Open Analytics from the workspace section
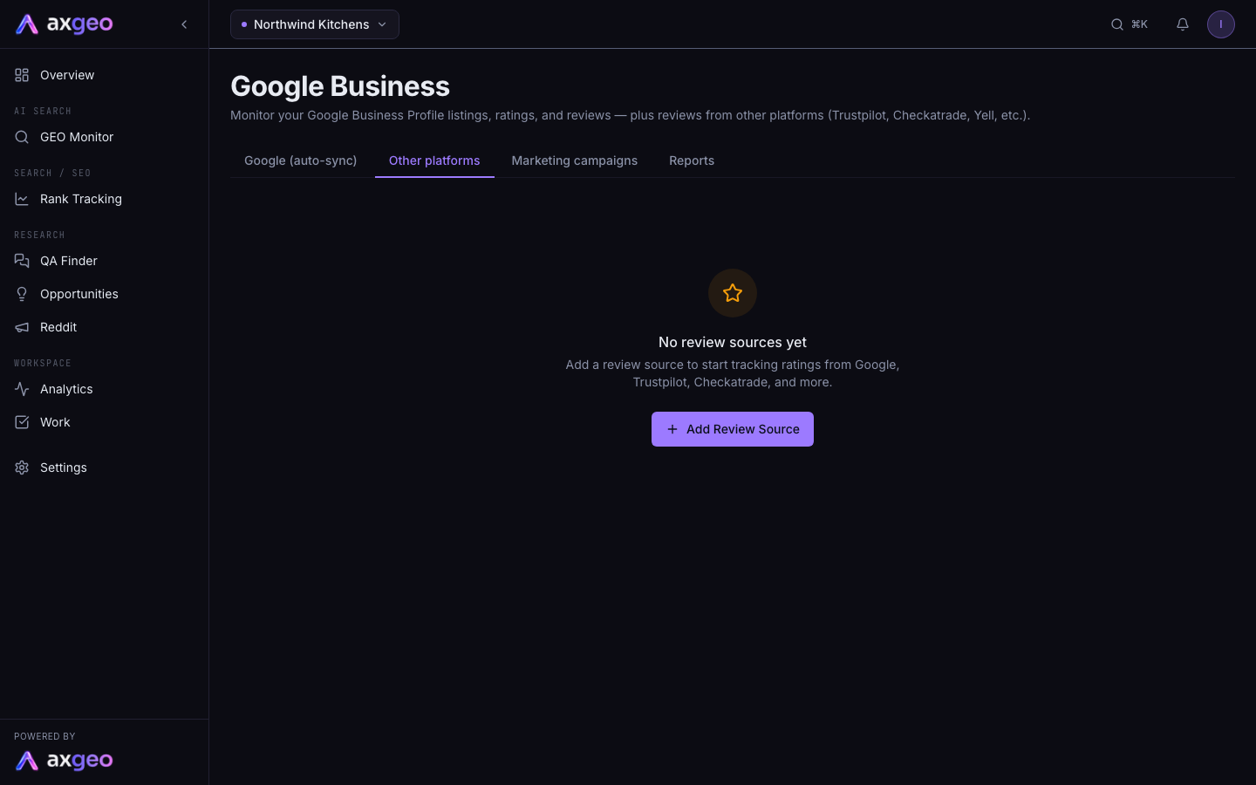 66,389
